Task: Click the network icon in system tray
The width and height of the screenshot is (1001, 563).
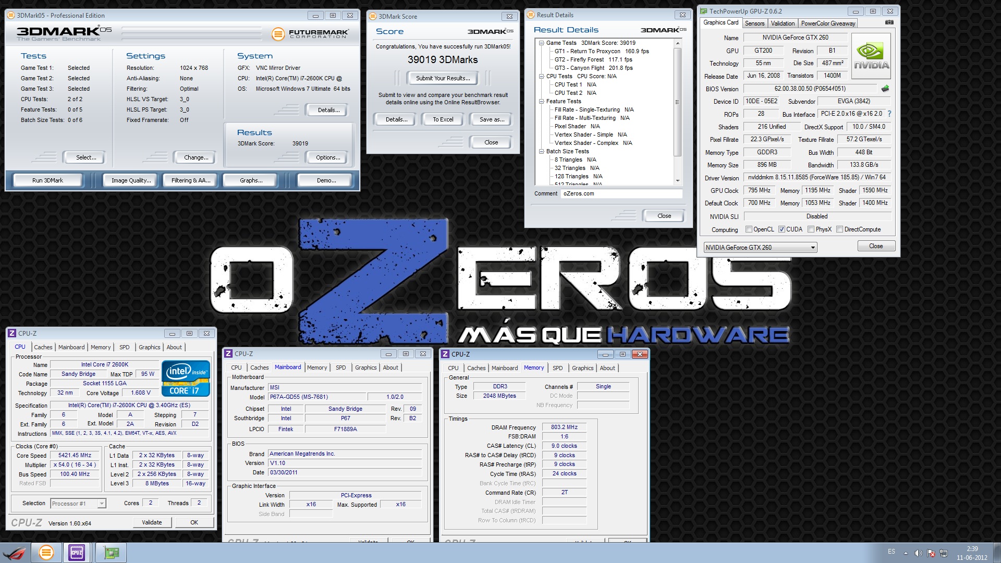Action: pyautogui.click(x=944, y=553)
